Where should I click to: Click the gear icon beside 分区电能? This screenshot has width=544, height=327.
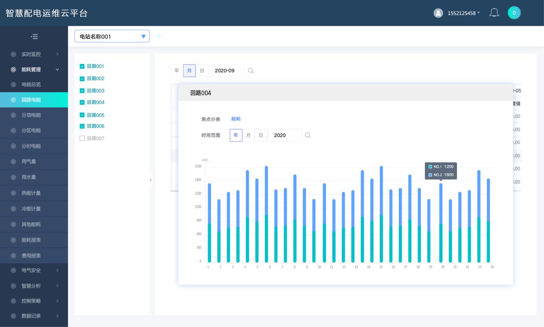tap(13, 131)
